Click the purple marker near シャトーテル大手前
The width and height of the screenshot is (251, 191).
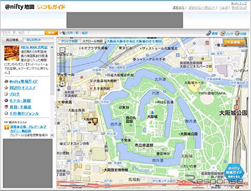pyautogui.click(x=134, y=59)
